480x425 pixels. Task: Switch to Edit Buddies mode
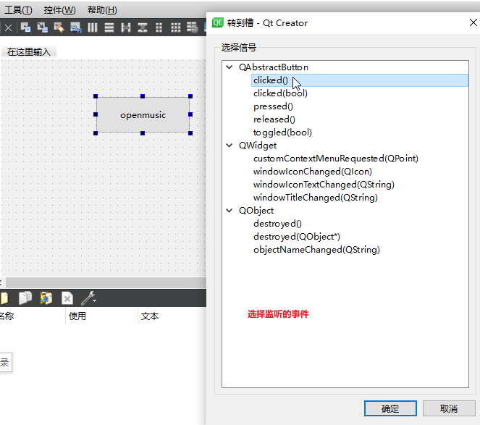pyautogui.click(x=59, y=28)
